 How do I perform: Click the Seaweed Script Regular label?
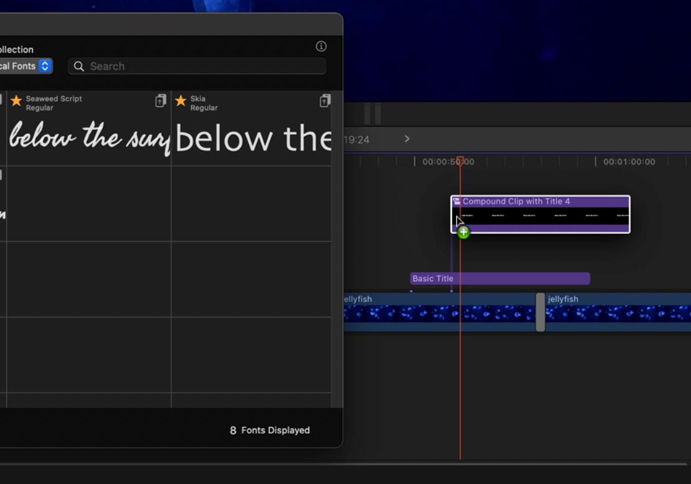click(x=54, y=103)
